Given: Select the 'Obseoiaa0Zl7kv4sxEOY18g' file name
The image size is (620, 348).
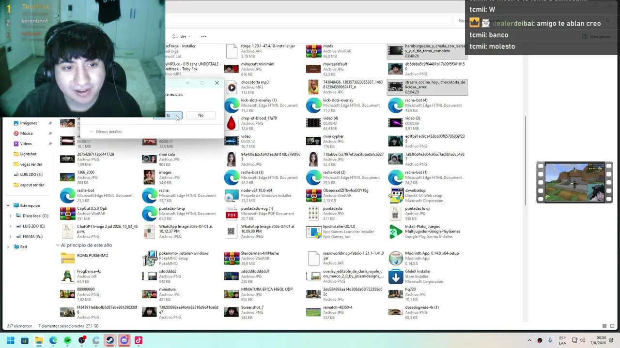Looking at the screenshot, I should click(346, 190).
